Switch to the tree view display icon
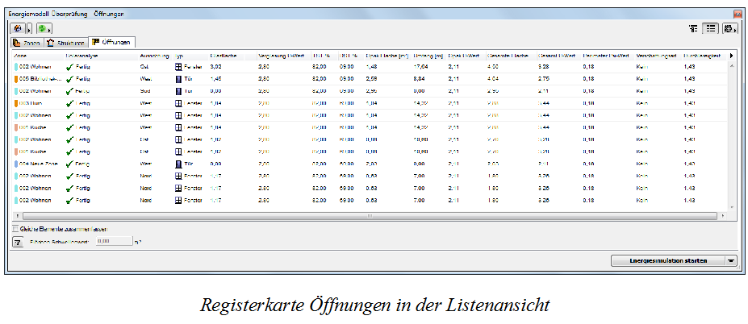Image resolution: width=748 pixels, height=324 pixels. tap(693, 29)
